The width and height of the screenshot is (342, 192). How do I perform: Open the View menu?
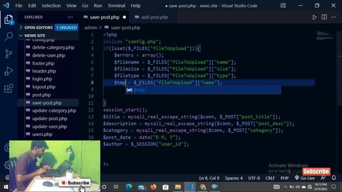(x=71, y=6)
